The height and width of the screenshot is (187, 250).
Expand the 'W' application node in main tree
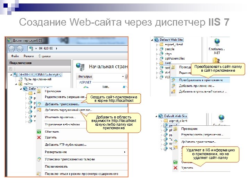click(26, 117)
